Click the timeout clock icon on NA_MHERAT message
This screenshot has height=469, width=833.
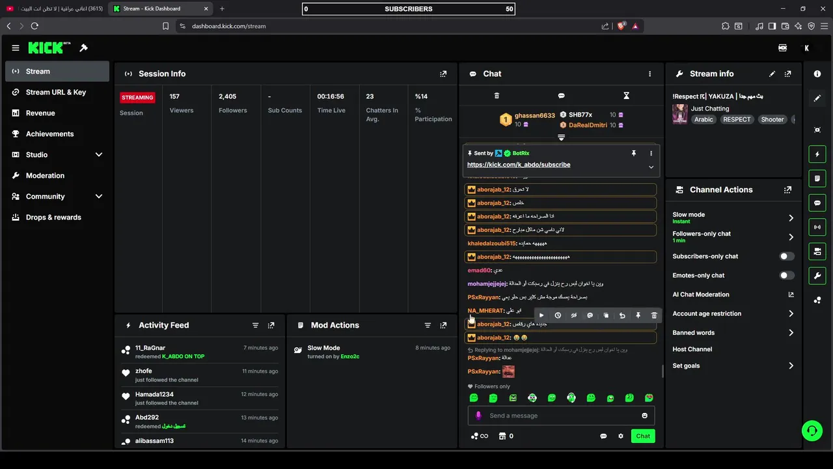click(558, 315)
